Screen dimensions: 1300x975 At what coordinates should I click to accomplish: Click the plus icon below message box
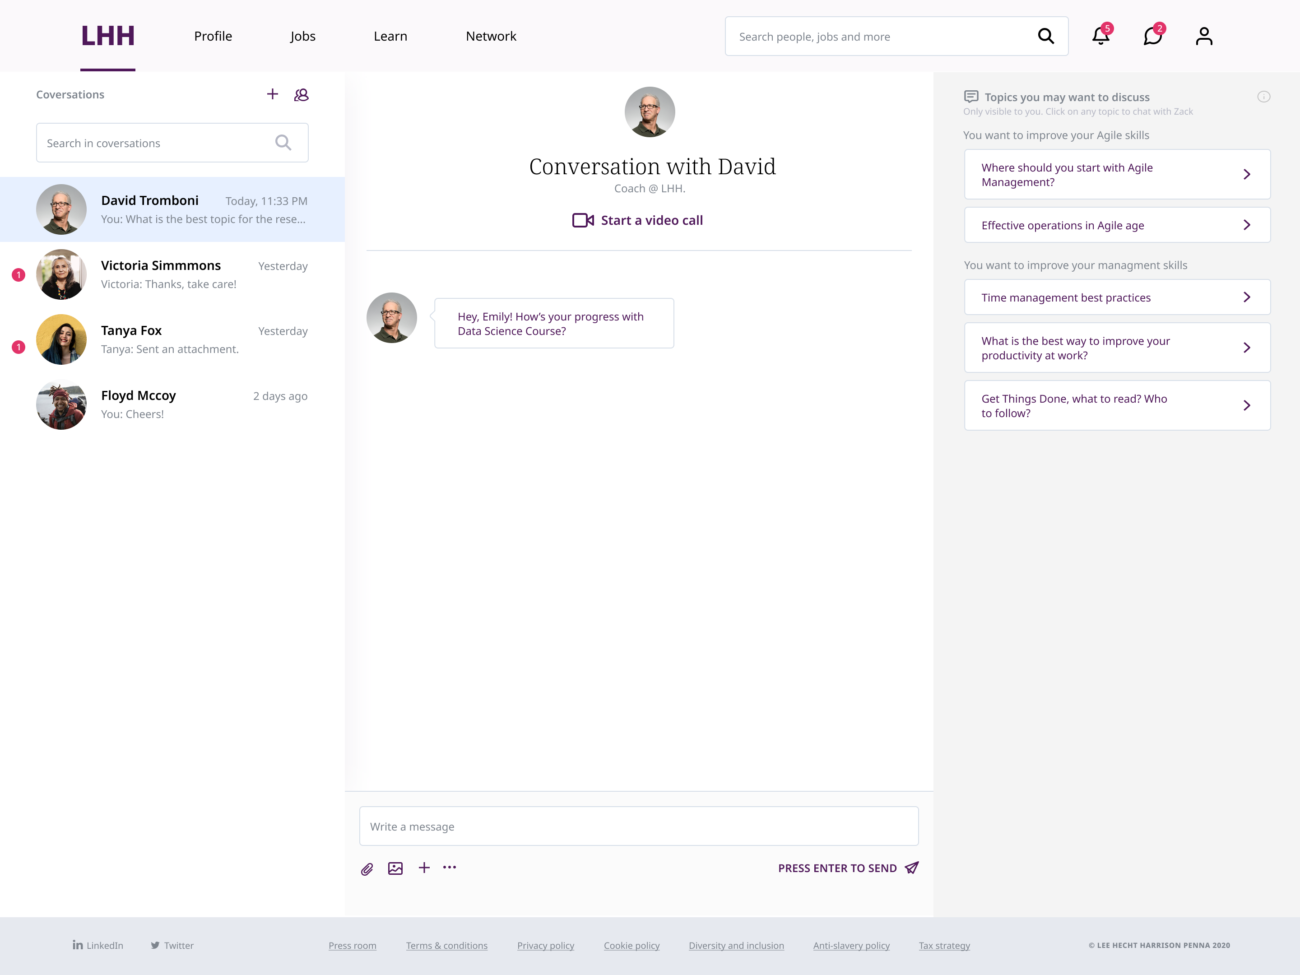pos(424,868)
